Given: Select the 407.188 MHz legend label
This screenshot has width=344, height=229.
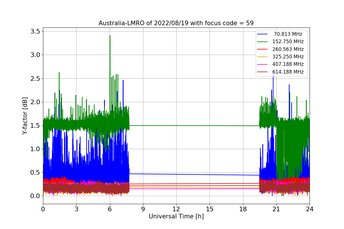Looking at the screenshot, I should pos(288,64).
